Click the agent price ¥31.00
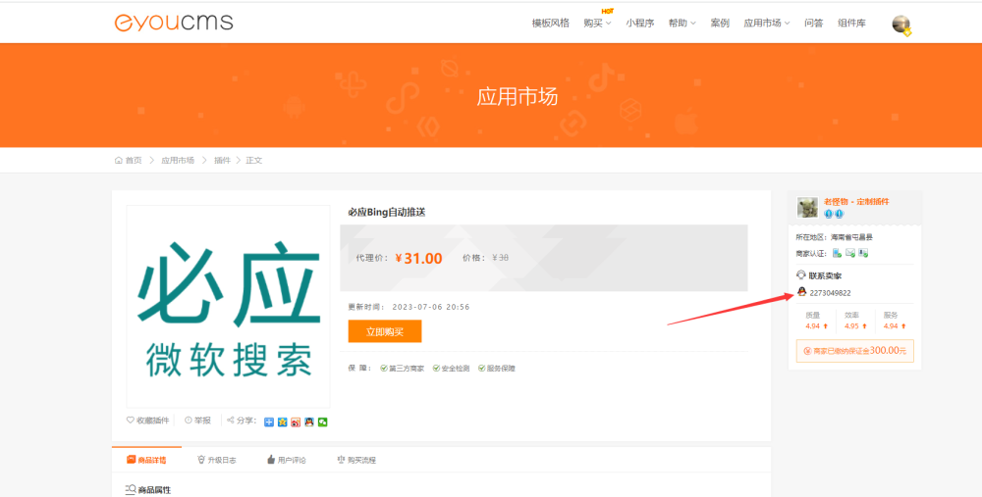This screenshot has width=982, height=497. pos(418,258)
